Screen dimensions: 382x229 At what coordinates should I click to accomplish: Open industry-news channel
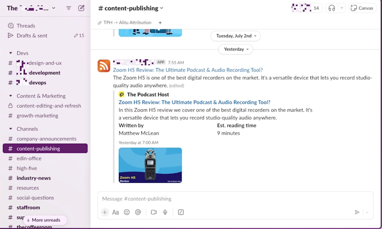[x=45, y=178]
